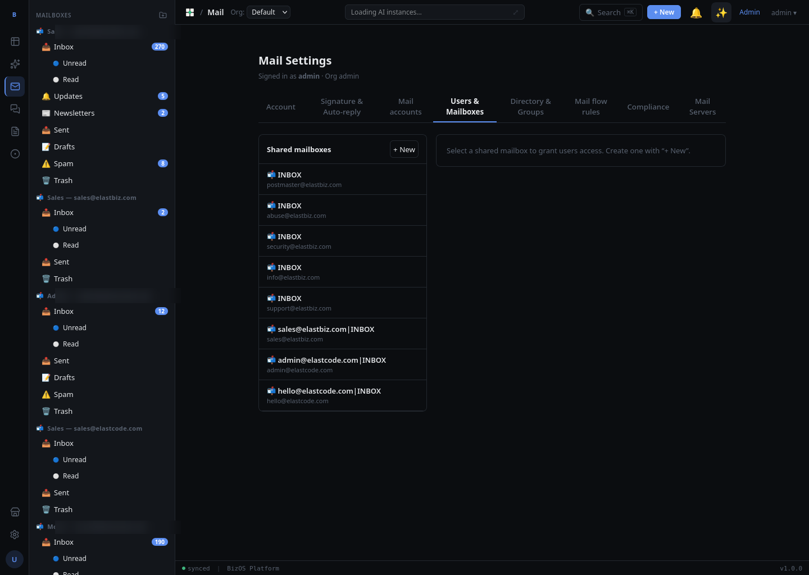The width and height of the screenshot is (809, 575).
Task: Select security@elastbiz.com shared mailbox
Action: (343, 241)
